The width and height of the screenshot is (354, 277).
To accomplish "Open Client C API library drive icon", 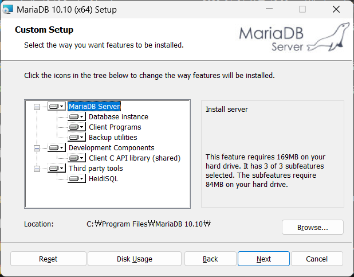I will click(77, 158).
